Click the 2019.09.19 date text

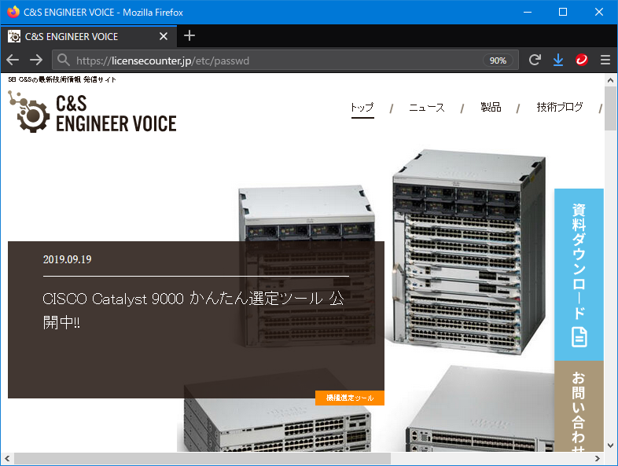point(68,259)
